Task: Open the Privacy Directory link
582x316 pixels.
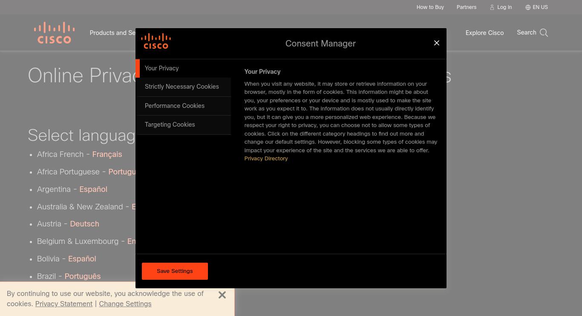Action: point(266,159)
